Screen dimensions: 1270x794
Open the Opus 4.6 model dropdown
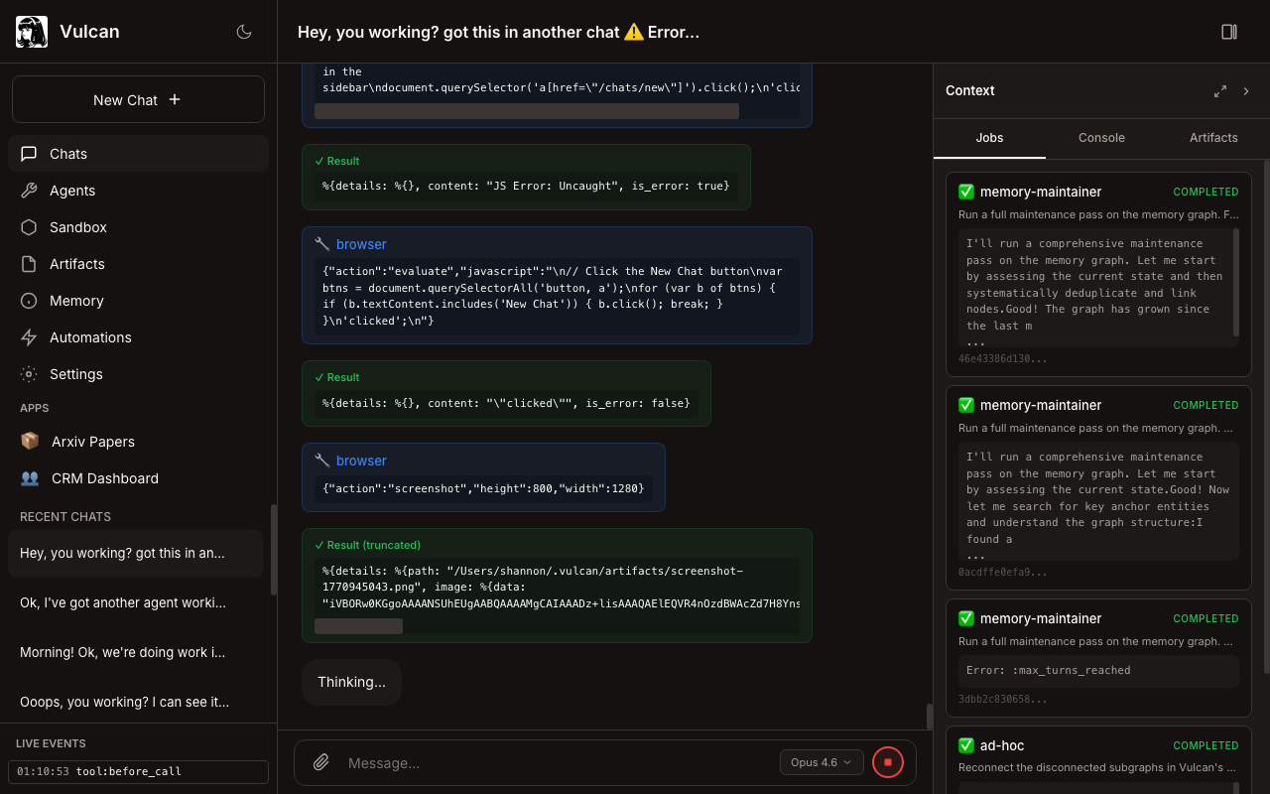tap(821, 762)
